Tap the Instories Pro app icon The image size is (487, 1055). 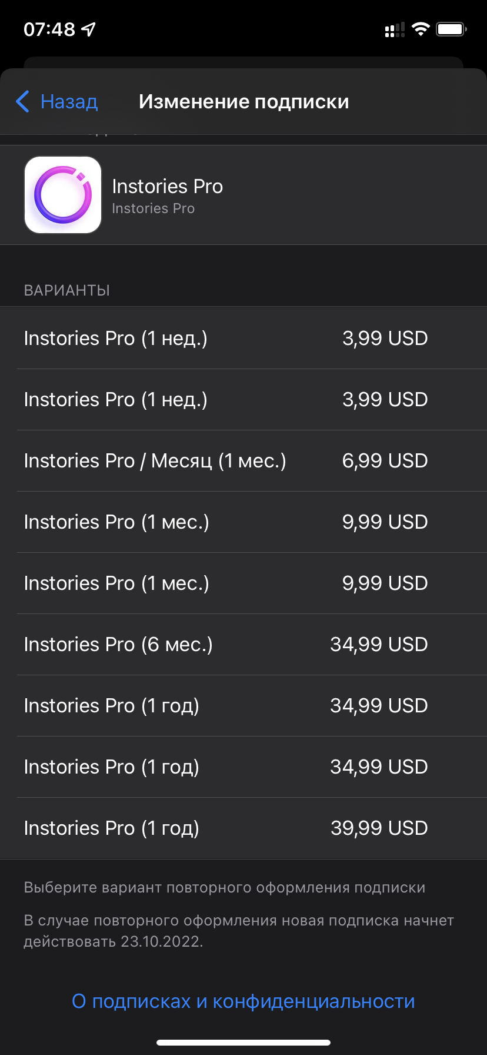tap(63, 195)
